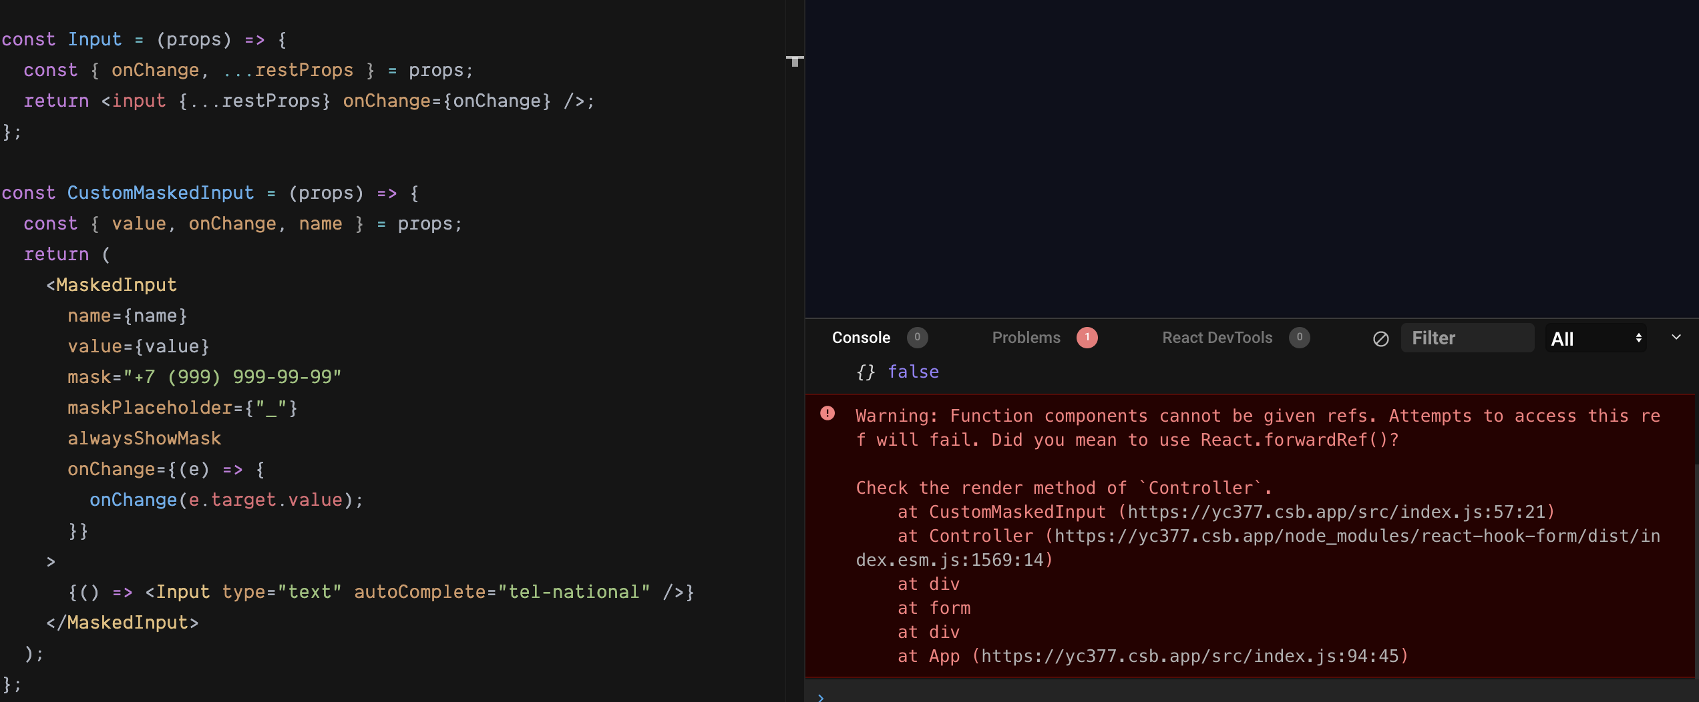Open the All log level dropdown
Viewport: 1699px width, 702px height.
(1595, 338)
